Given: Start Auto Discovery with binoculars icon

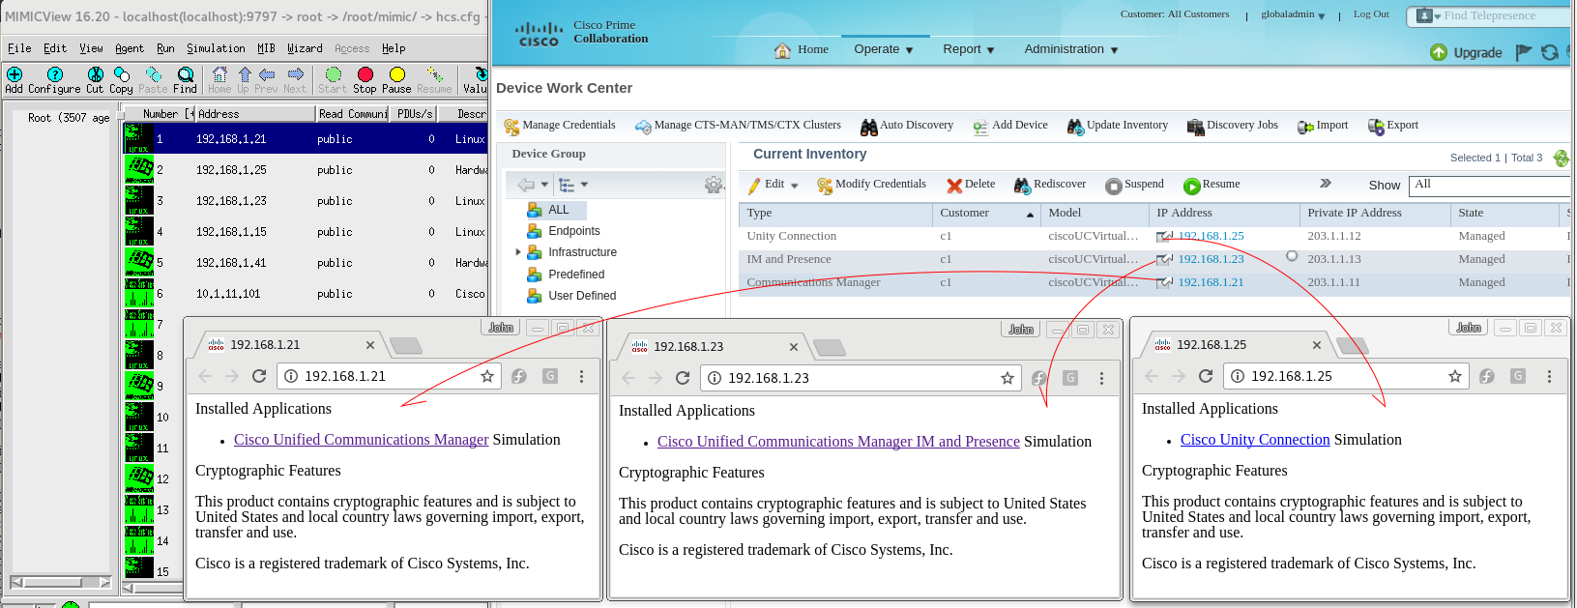Looking at the screenshot, I should pyautogui.click(x=907, y=126).
